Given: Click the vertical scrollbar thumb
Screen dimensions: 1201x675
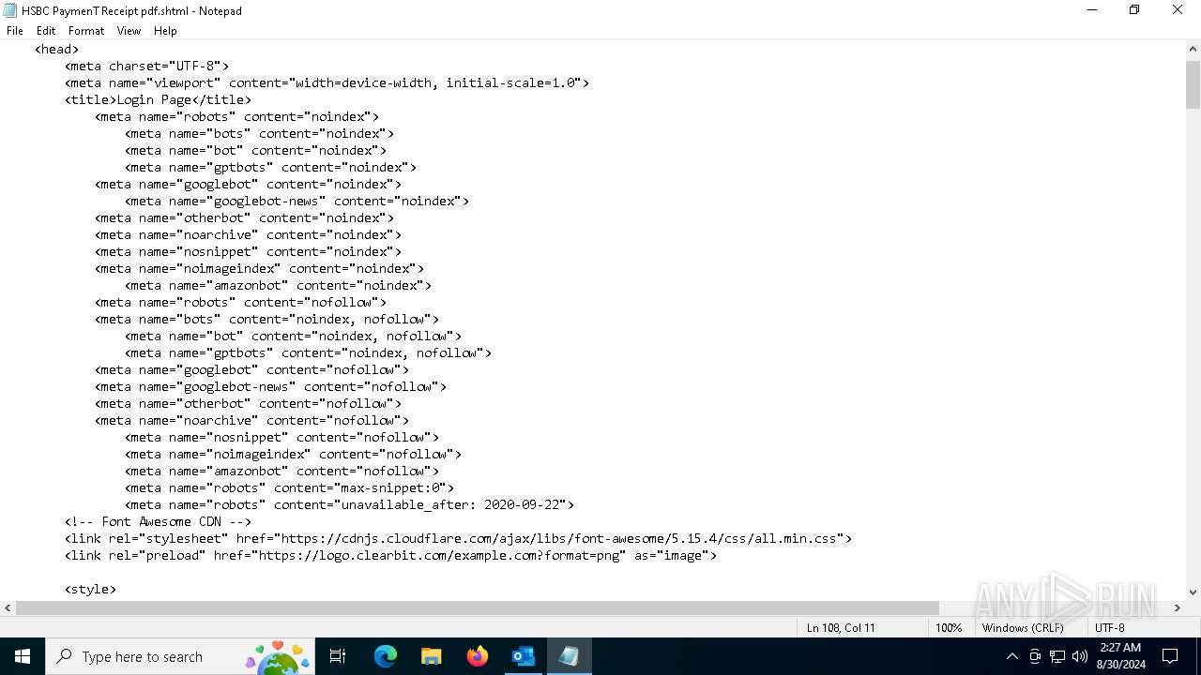Looking at the screenshot, I should pos(1193,83).
